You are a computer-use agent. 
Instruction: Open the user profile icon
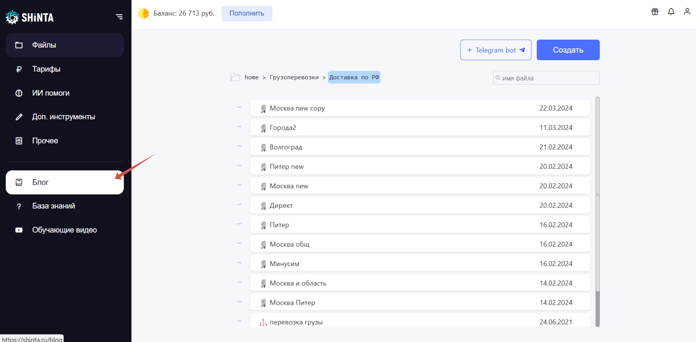coord(687,12)
